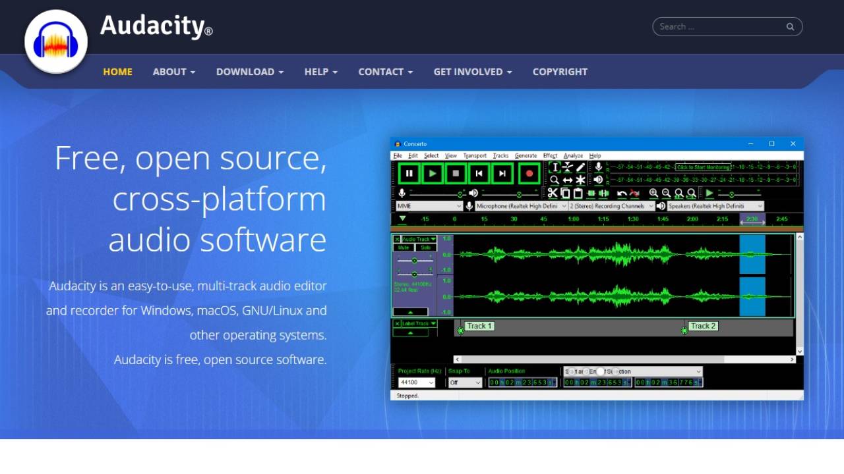
Task: Click the recording meter microphone icon
Action: click(599, 167)
